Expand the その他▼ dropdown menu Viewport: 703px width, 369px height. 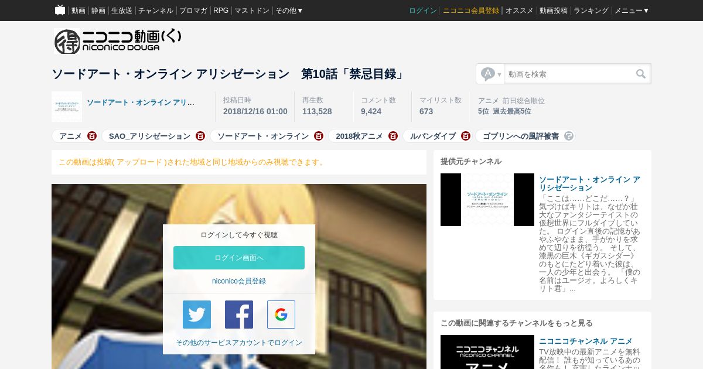[x=289, y=11]
